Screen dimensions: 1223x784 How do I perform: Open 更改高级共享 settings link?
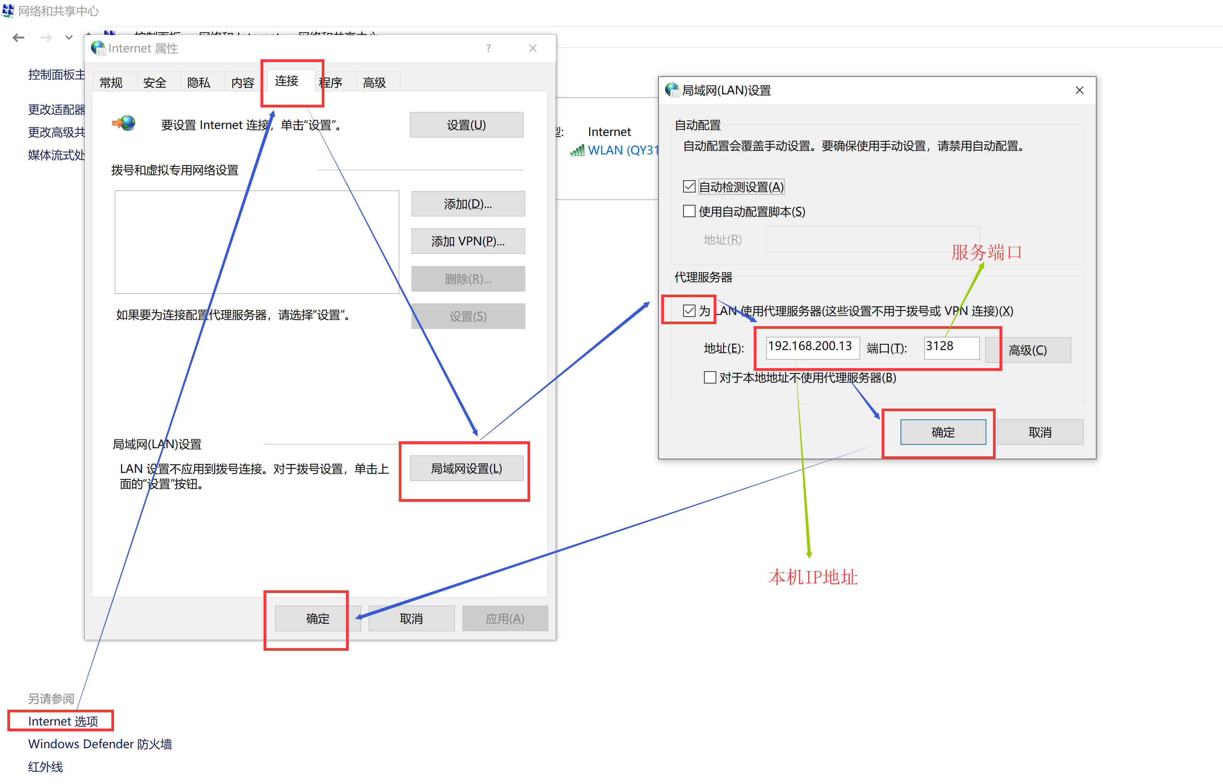[x=57, y=132]
